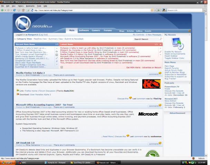
Task: Open the comments button for AM-DeadLink 3.0
Action: (x=154, y=144)
